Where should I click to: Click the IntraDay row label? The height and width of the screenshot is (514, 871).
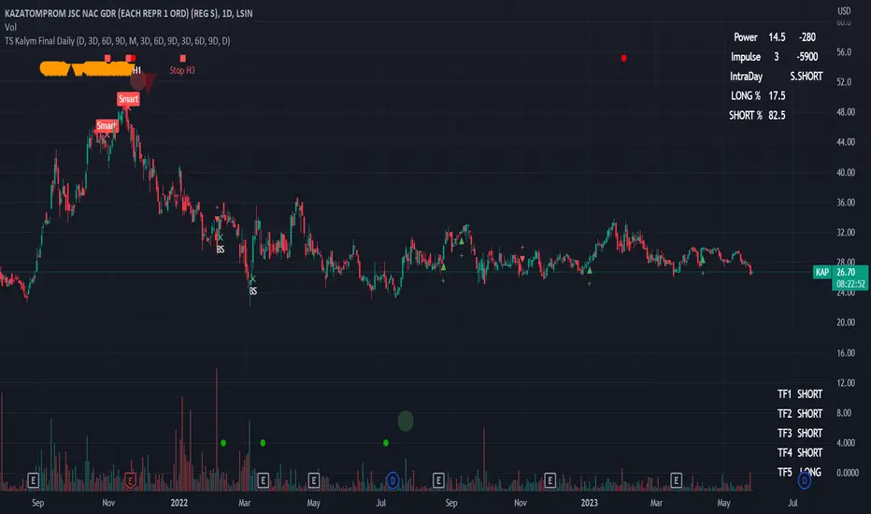point(746,76)
